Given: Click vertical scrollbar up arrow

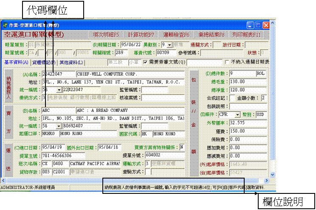Looking at the screenshot, I should point(273,23).
